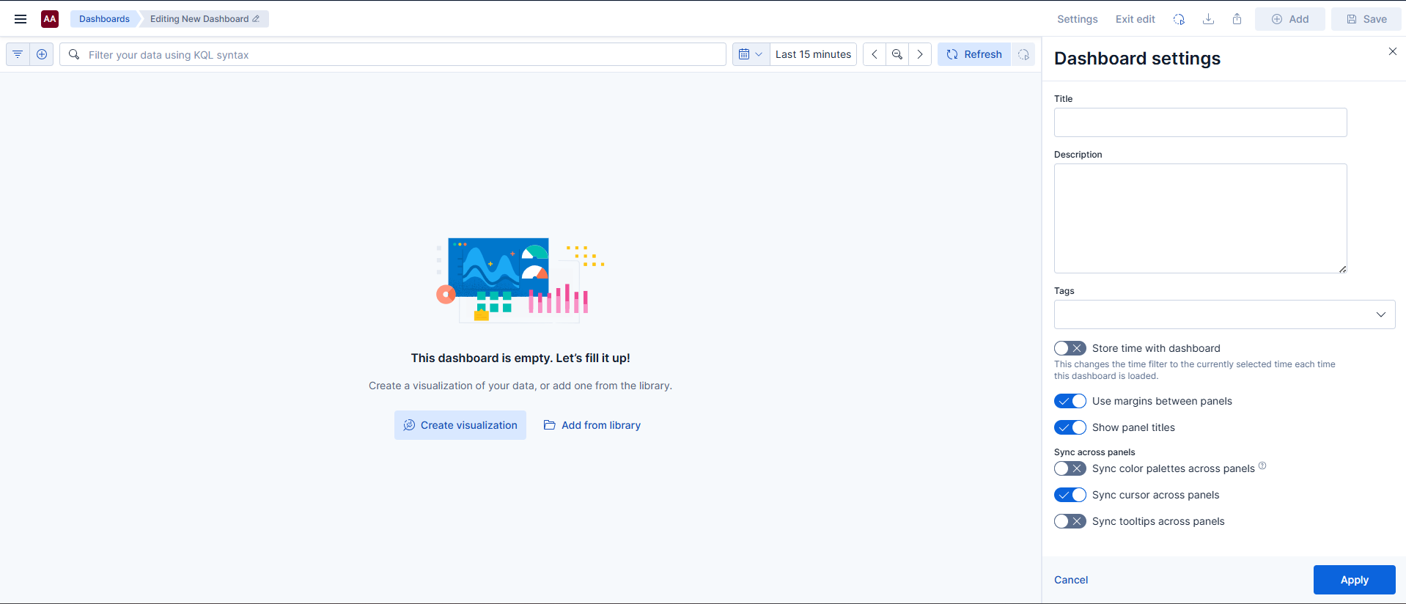Image resolution: width=1406 pixels, height=604 pixels.
Task: Disable Sync cursor across panels
Action: (1070, 495)
